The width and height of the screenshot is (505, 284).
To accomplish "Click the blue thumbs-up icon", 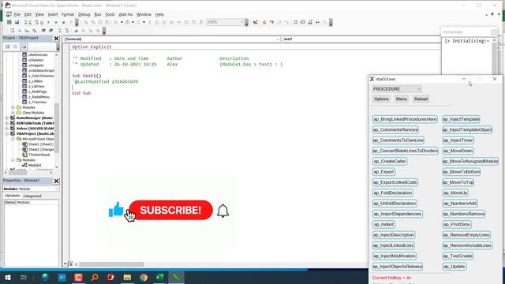I will click(x=116, y=209).
